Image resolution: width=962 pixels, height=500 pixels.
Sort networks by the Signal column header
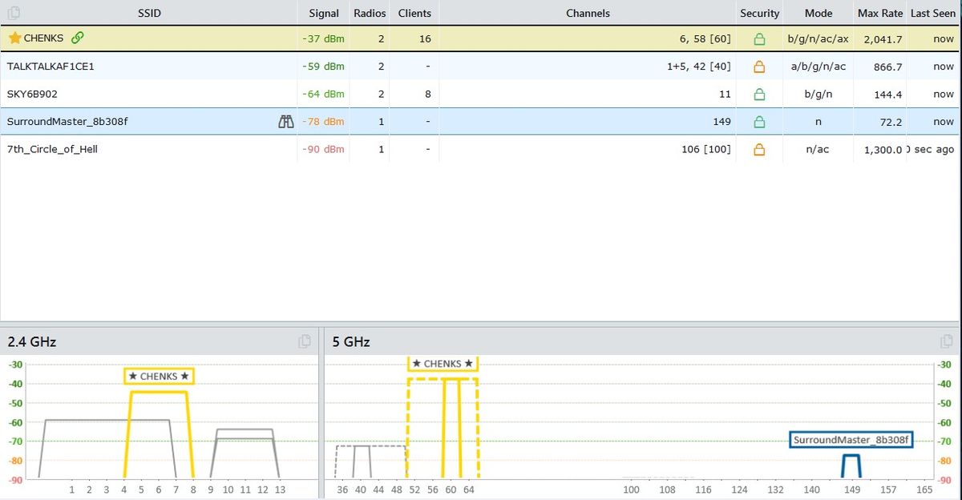coord(323,13)
